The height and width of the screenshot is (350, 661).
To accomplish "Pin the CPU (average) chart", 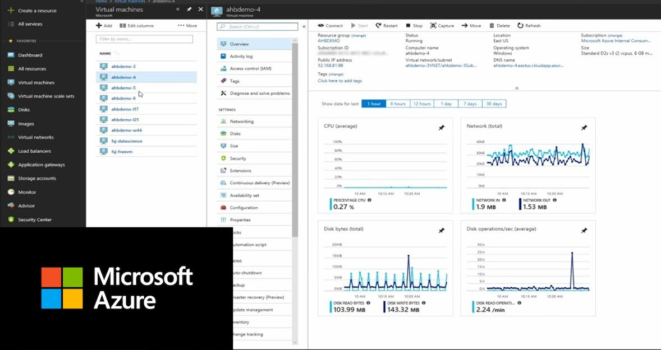I will click(441, 128).
